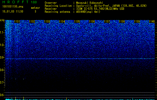Select the 0.6 frequency axis label
The width and height of the screenshot is (157, 100).
2,95
